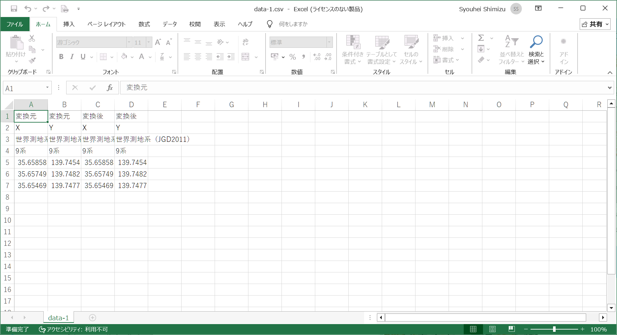Open the Review ribbon tab

tap(195, 24)
